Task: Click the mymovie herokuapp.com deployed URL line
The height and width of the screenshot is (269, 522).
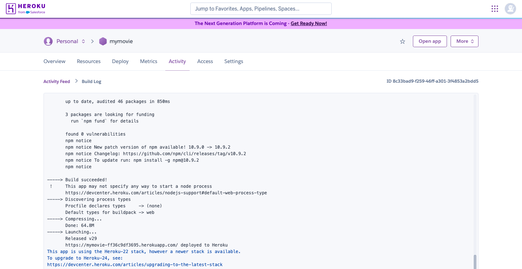Action: coord(146,245)
